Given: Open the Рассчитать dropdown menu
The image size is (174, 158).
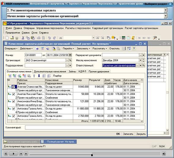Looking at the screenshot, I should pyautogui.click(x=100, y=49).
